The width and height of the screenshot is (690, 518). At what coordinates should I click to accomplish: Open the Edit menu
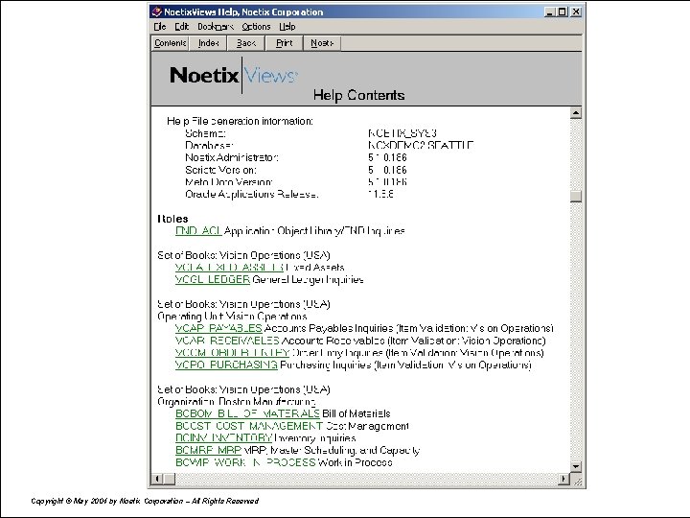pyautogui.click(x=181, y=27)
